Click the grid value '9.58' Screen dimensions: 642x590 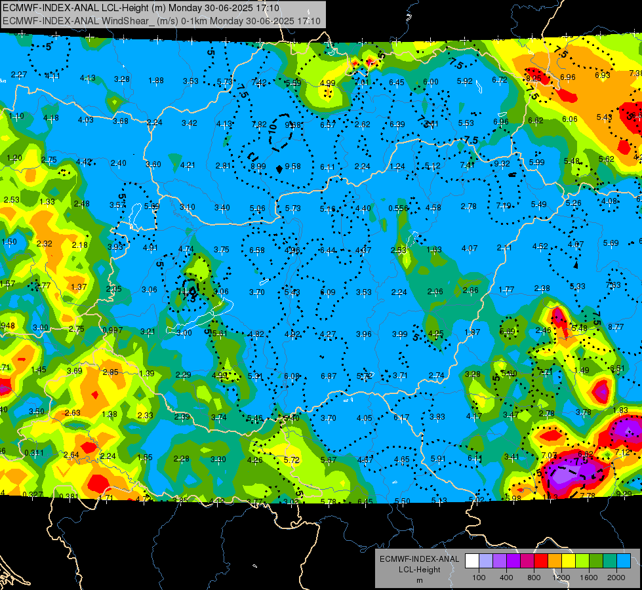point(292,167)
